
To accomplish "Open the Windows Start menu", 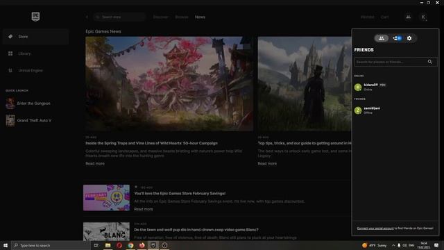I will [x=6, y=245].
